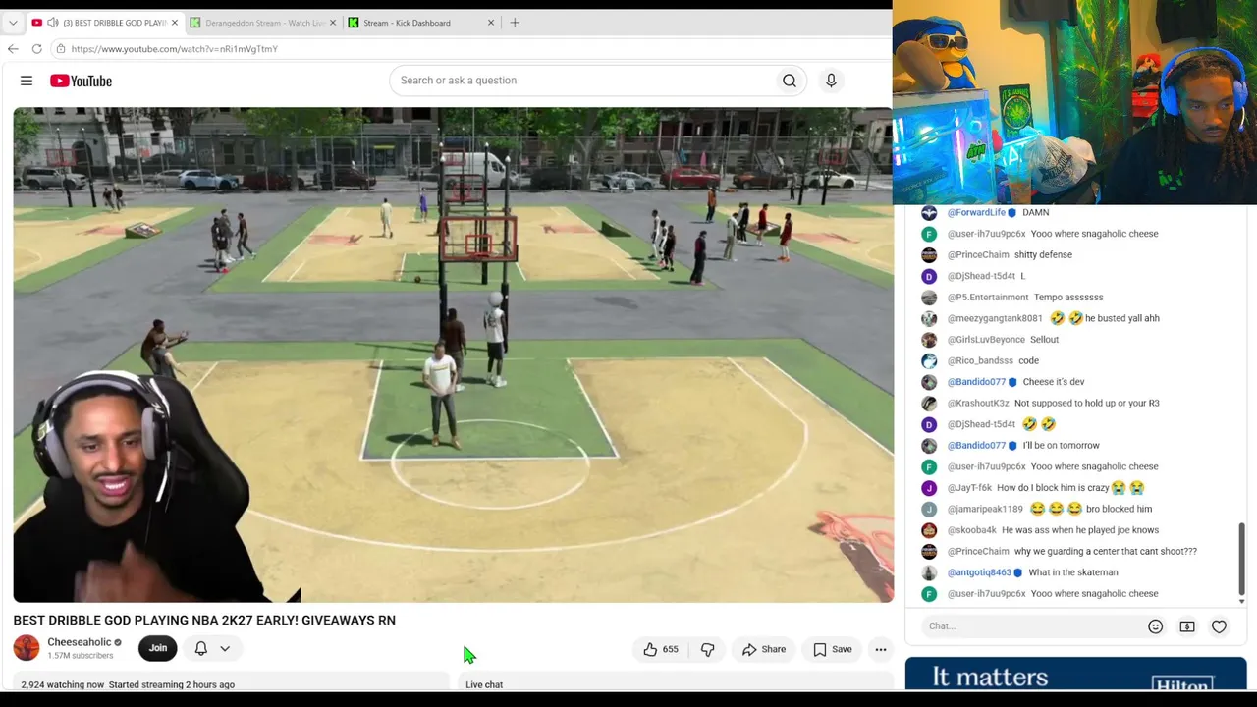Click @skooba4k username in chat

(x=971, y=530)
